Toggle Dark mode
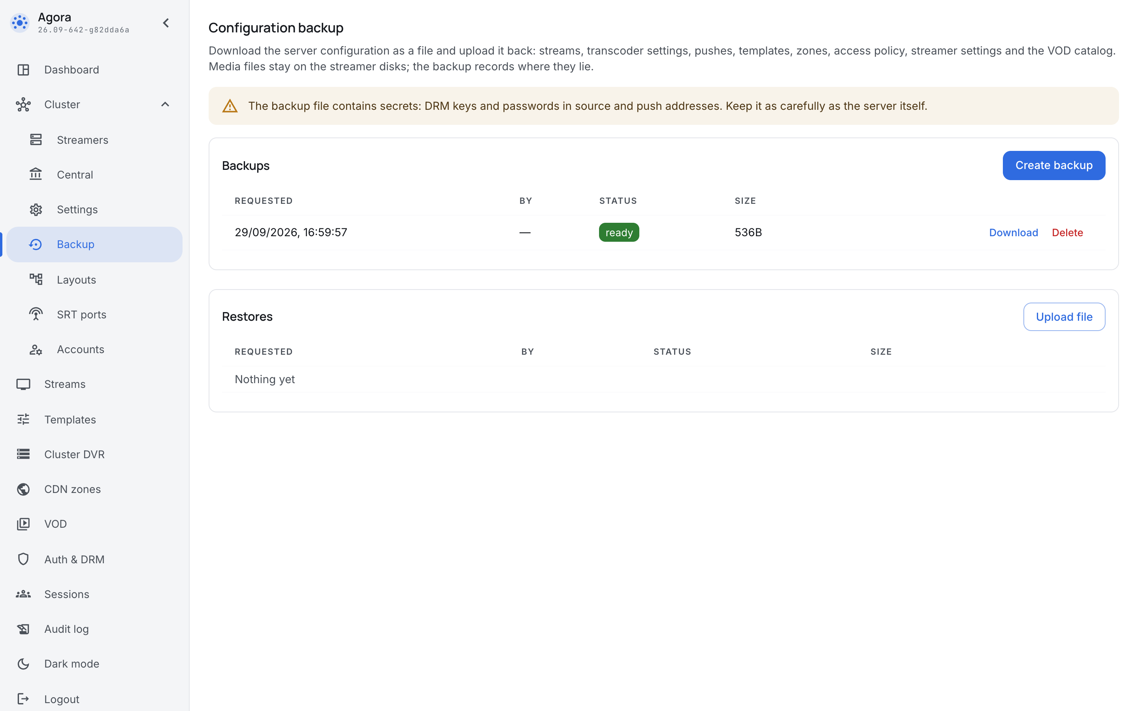The width and height of the screenshot is (1138, 711). pyautogui.click(x=94, y=664)
